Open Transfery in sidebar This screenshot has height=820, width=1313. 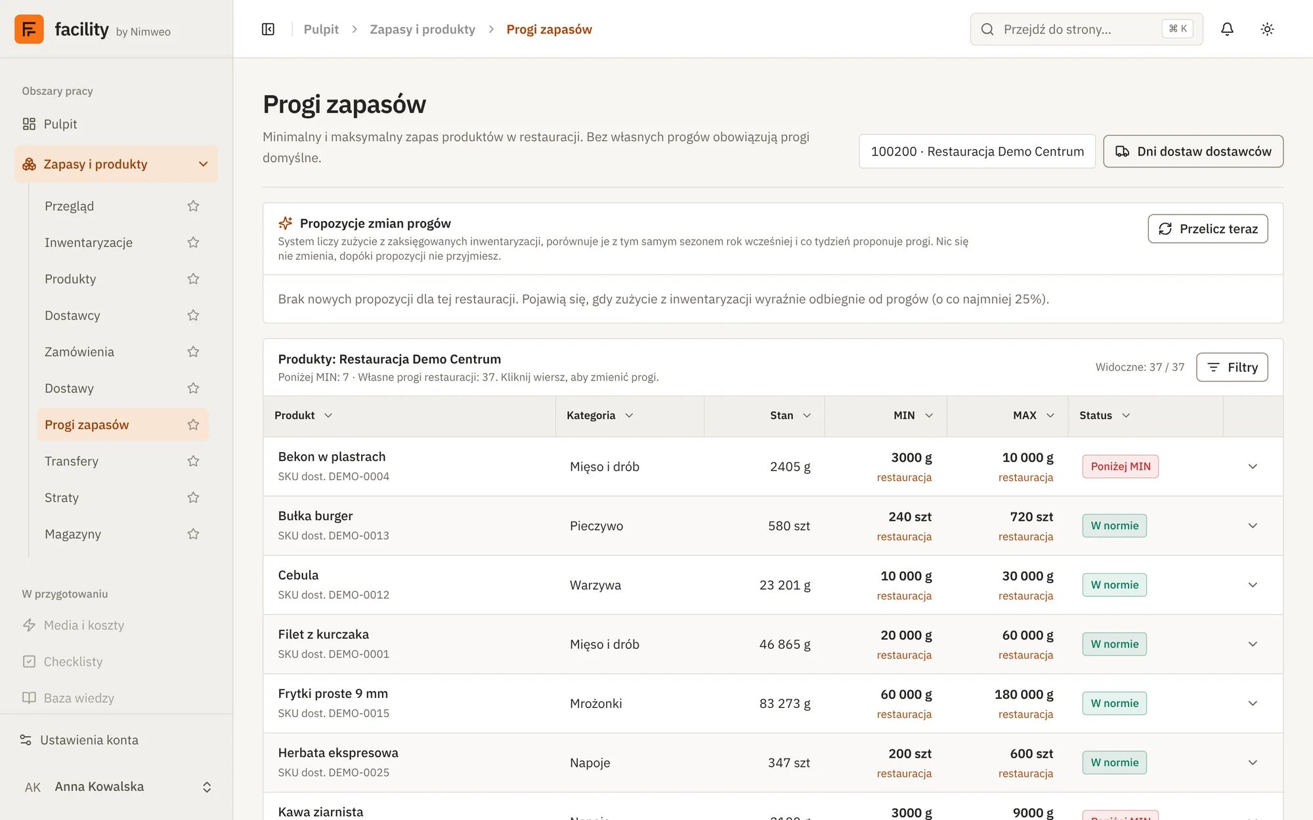tap(72, 461)
